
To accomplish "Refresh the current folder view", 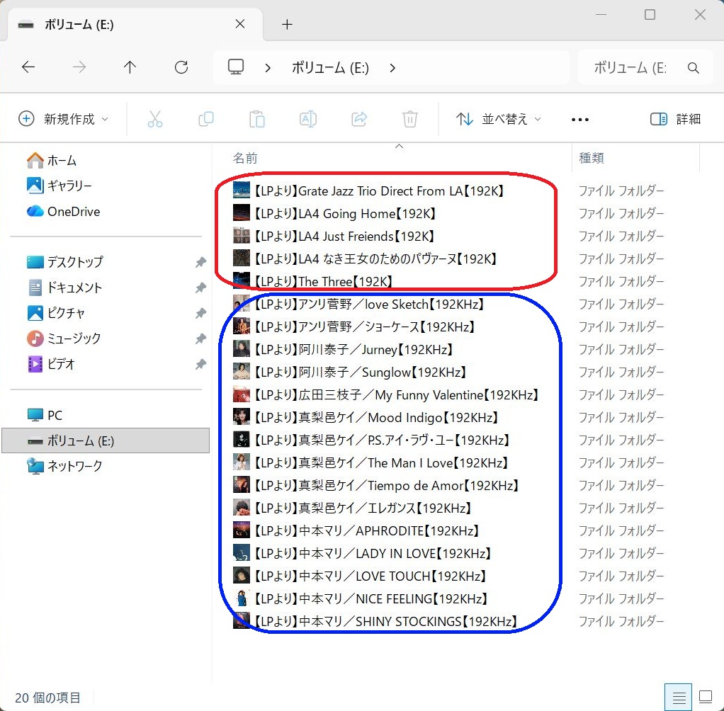I will (181, 67).
